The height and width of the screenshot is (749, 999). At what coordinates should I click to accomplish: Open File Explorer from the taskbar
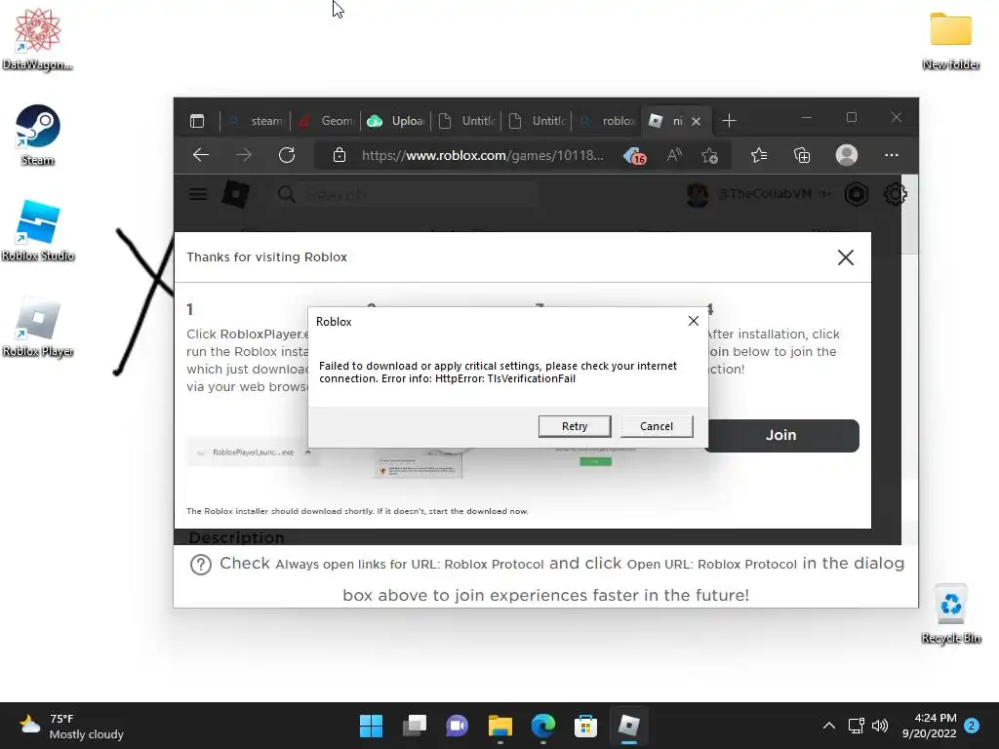[500, 726]
